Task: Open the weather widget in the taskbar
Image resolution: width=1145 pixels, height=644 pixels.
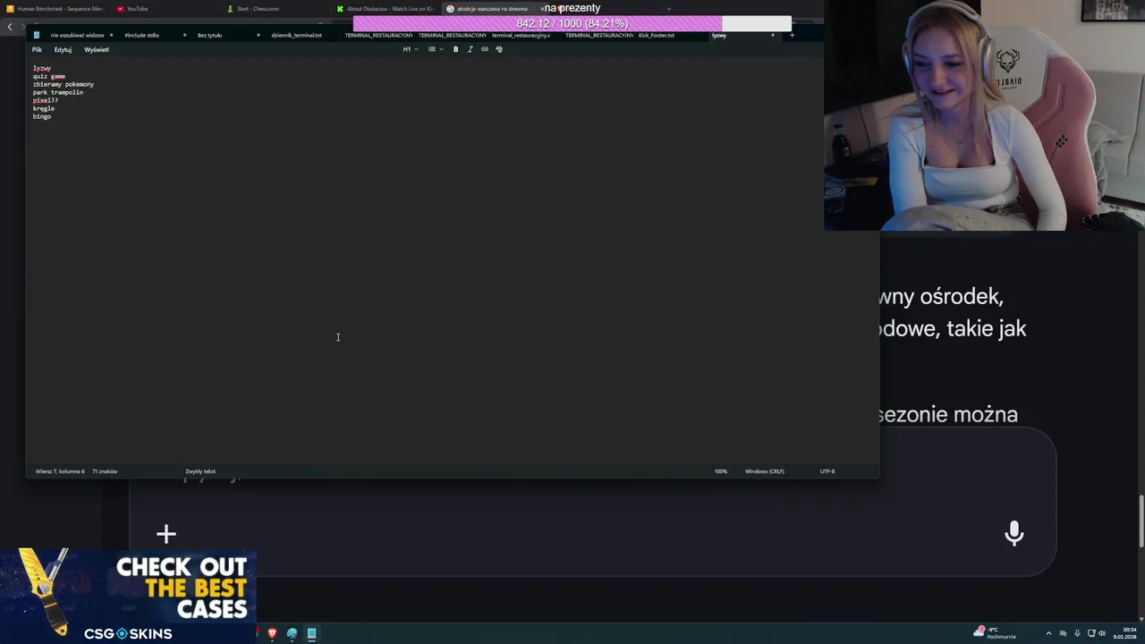Action: point(996,633)
